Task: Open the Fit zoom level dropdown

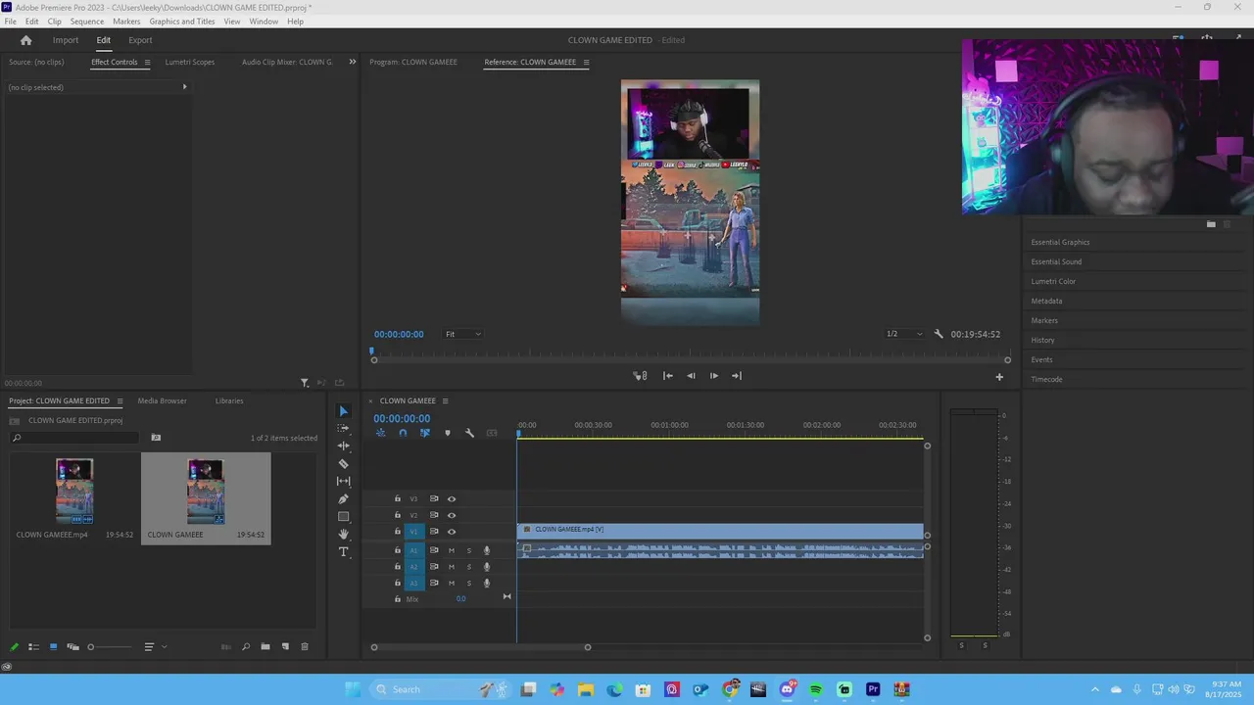Action: coord(462,334)
